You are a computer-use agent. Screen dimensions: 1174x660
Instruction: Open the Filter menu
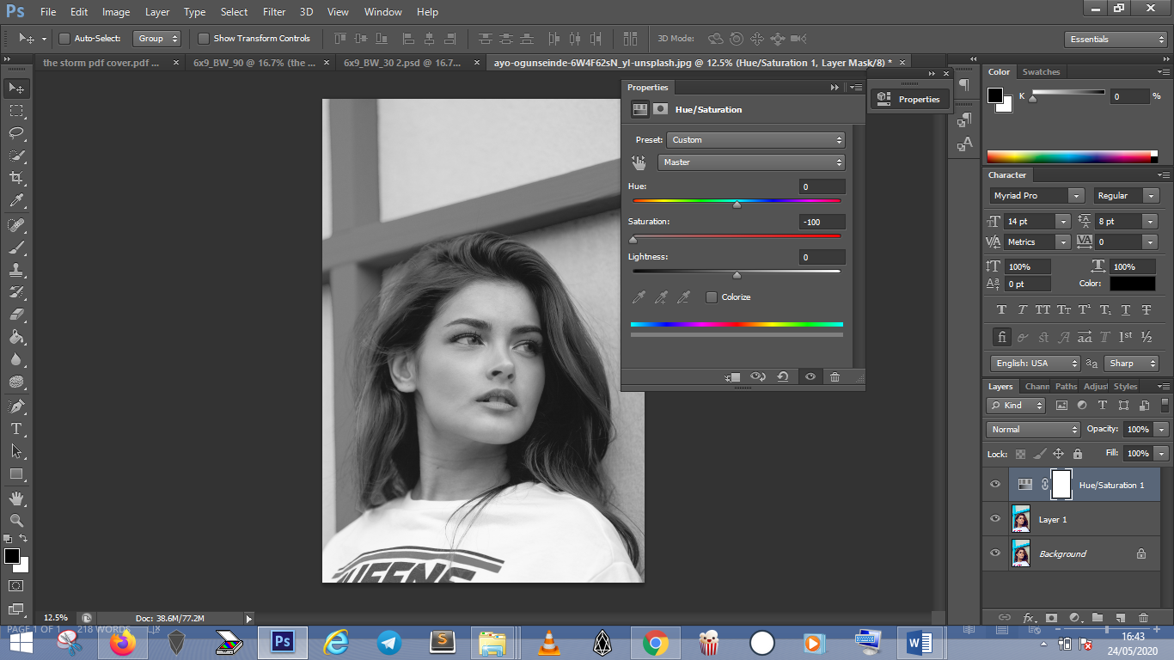274,12
